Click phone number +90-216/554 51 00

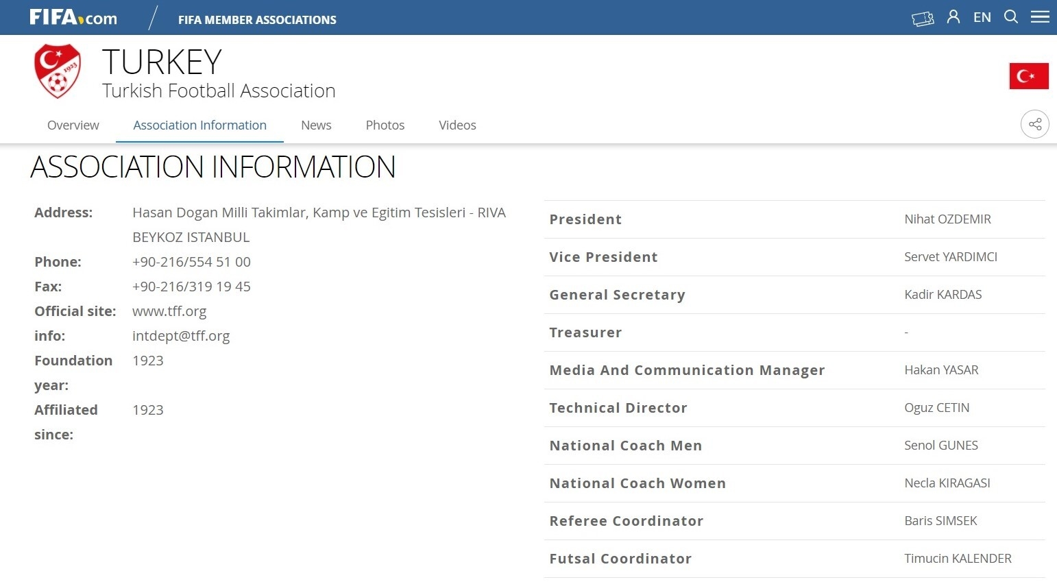click(x=191, y=262)
